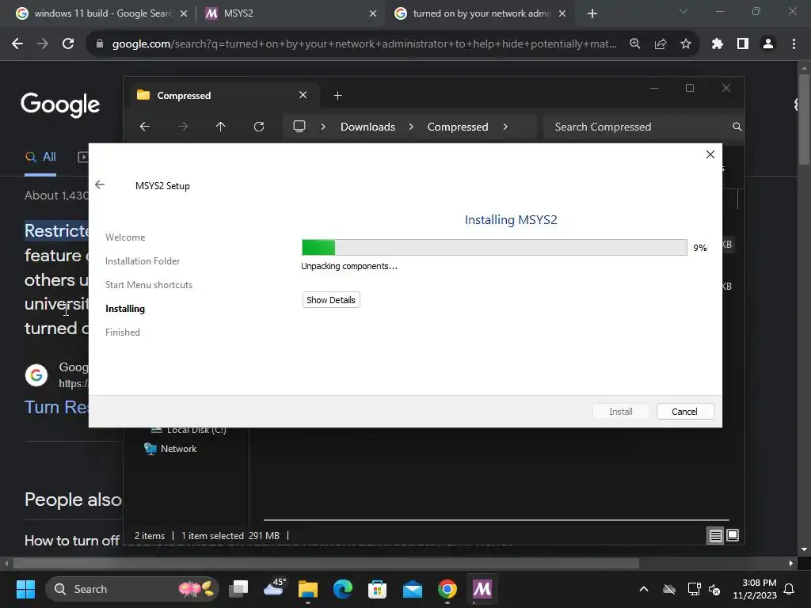Refresh the File Explorer view
811x608 pixels.
point(259,127)
